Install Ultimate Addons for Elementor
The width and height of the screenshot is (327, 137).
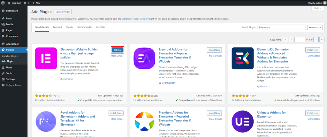point(313,113)
